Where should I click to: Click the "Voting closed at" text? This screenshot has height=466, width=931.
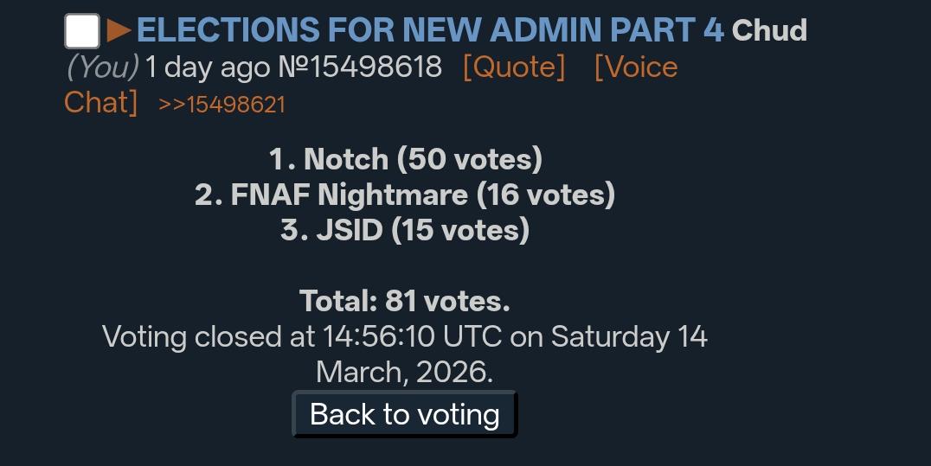click(208, 335)
